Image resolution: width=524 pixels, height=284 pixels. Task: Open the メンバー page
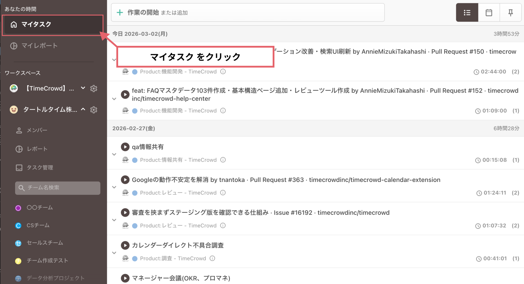(x=37, y=130)
